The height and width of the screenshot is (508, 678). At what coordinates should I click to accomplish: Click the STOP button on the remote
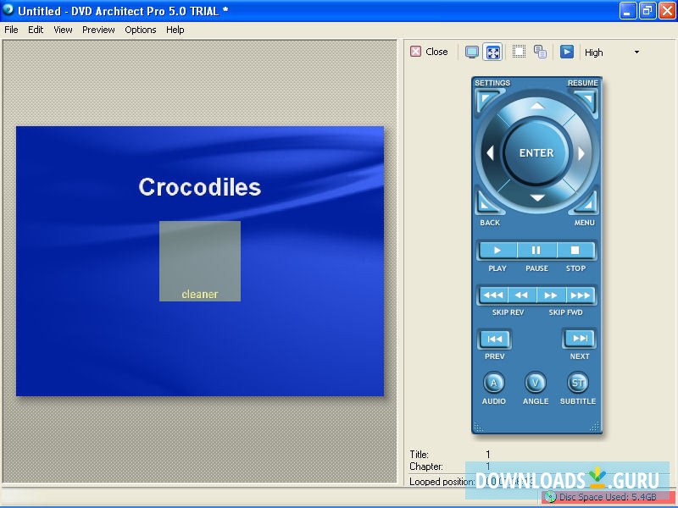(575, 251)
